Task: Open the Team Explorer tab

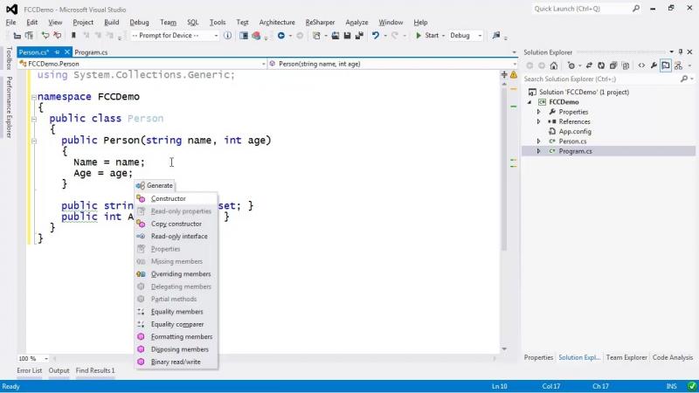Action: 626,357
